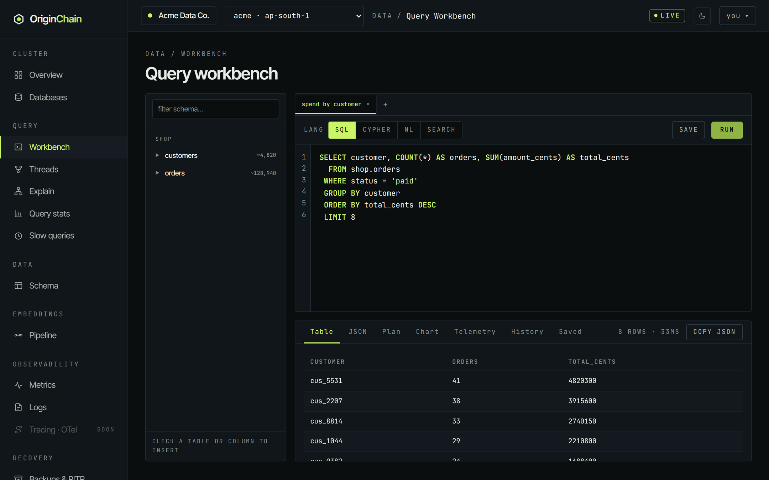
Task: Select the 'spend by customer' query tab
Action: click(x=331, y=104)
